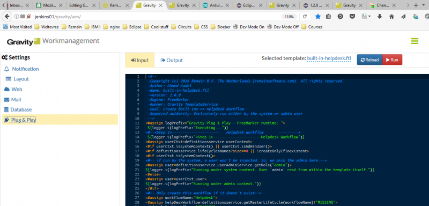
Task: Open the built-in-helpdesk.ftl template link
Action: pyautogui.click(x=329, y=58)
